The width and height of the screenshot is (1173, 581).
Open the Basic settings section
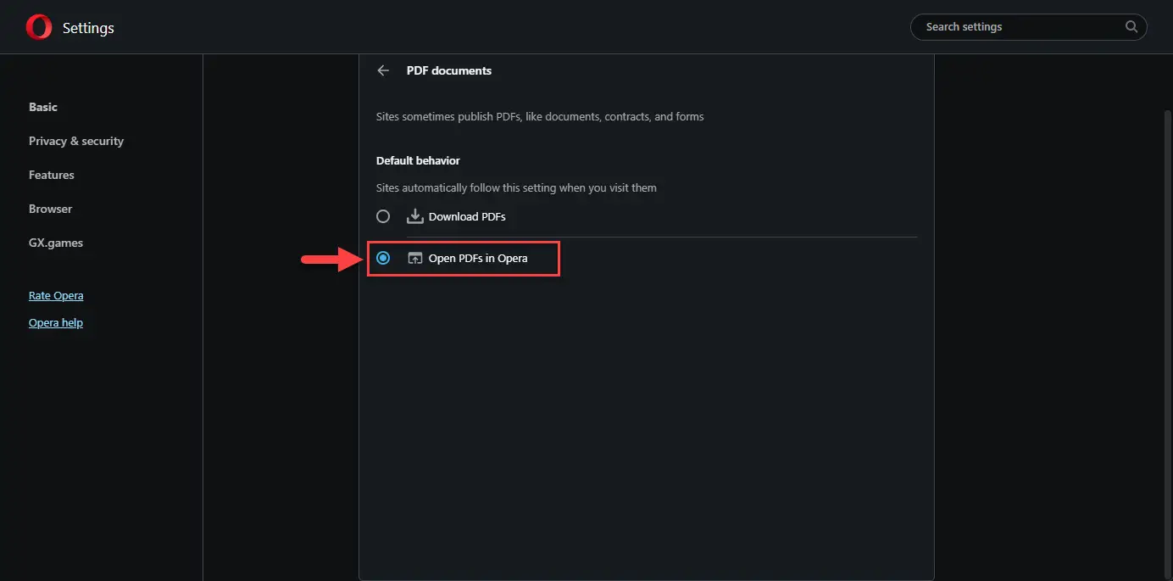(x=43, y=107)
